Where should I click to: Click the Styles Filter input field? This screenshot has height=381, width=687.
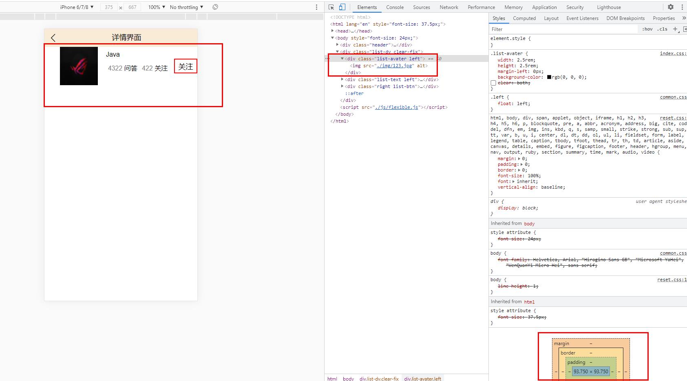[x=564, y=29]
